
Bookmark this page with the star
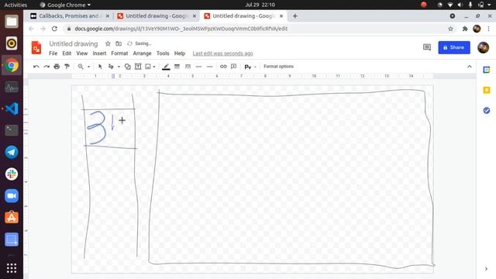(450, 29)
